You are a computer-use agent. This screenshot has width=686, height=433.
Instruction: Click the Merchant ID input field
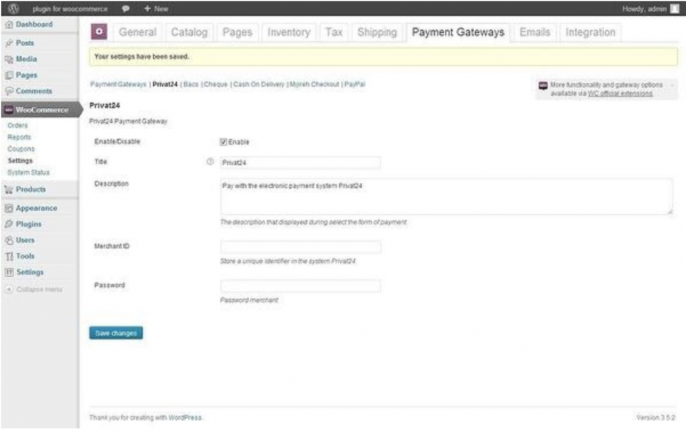(x=301, y=246)
